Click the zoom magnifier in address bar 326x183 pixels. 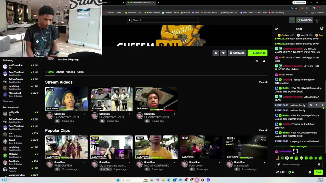click(292, 8)
